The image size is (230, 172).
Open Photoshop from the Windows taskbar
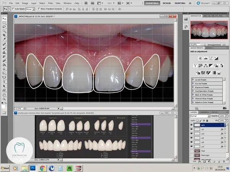tap(33, 168)
